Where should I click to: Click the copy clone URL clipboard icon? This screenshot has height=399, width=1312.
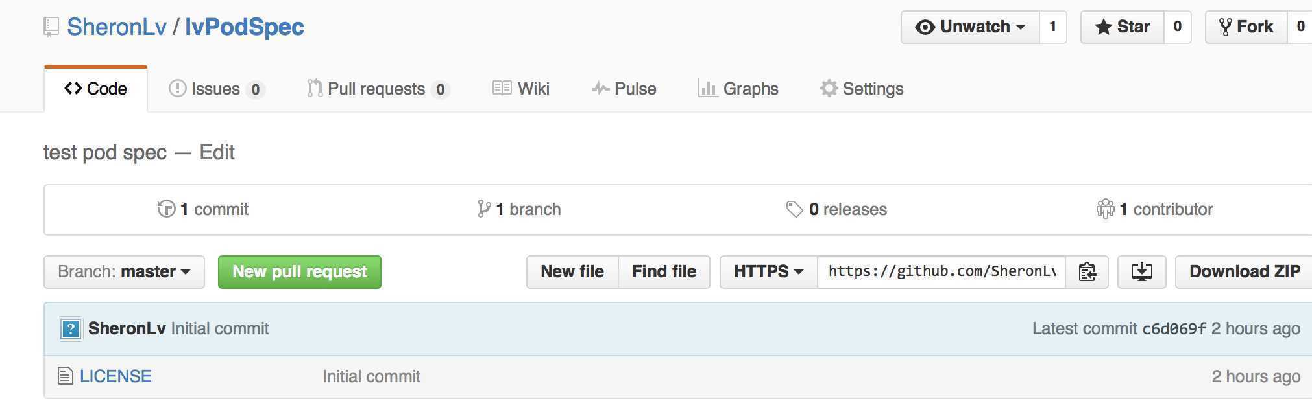pos(1087,272)
